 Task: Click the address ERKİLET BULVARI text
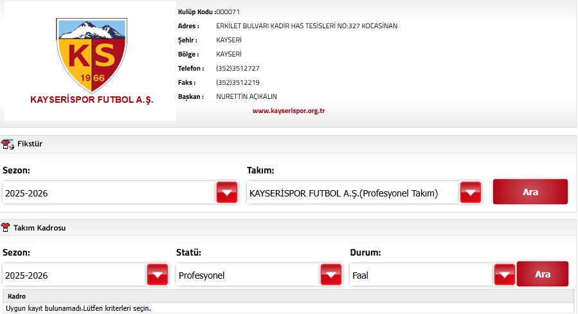pos(307,26)
